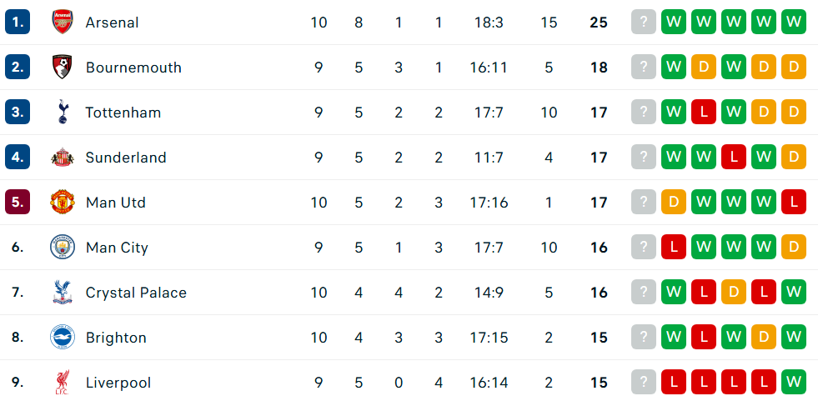Click Sunderland's red L form badge

[734, 158]
